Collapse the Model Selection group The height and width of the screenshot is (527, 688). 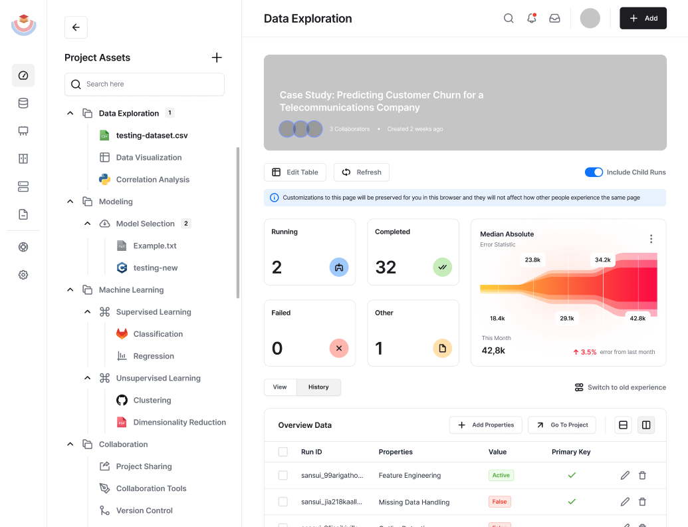(88, 224)
